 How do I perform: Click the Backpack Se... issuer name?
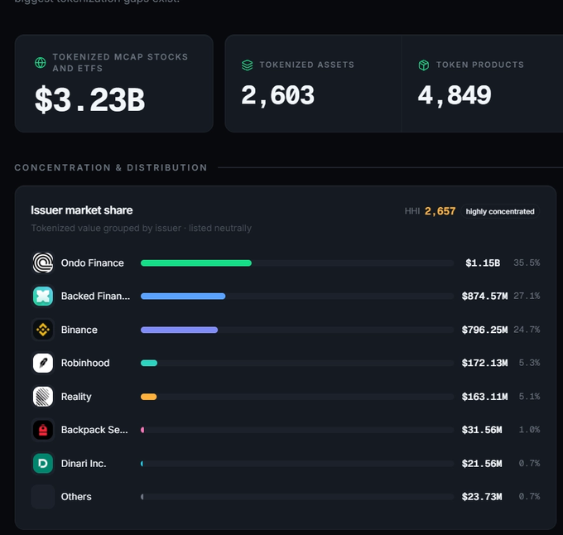94,430
